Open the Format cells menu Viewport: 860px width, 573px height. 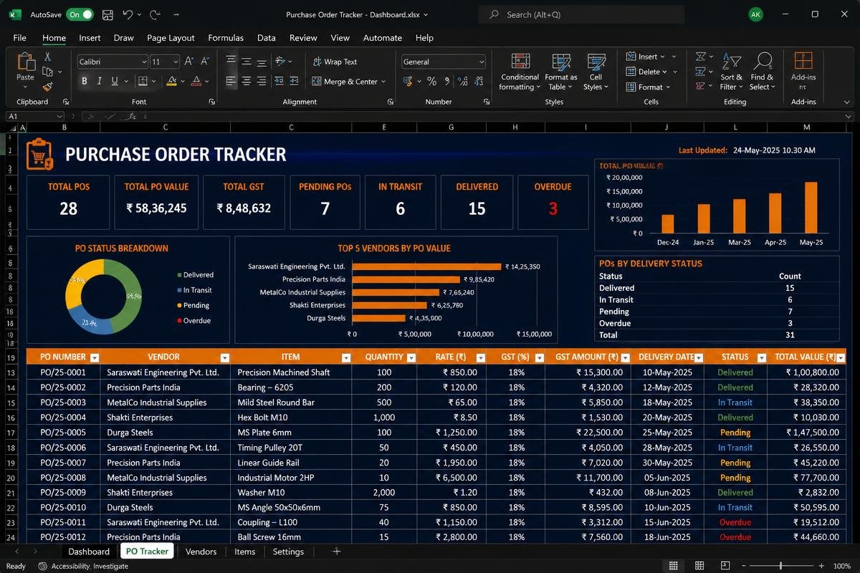[648, 87]
